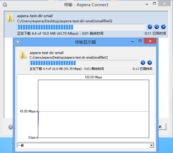Screen dimensions: 173x153
Task: Click the 45.00 Mbps target rate marker
Action: coord(38,112)
